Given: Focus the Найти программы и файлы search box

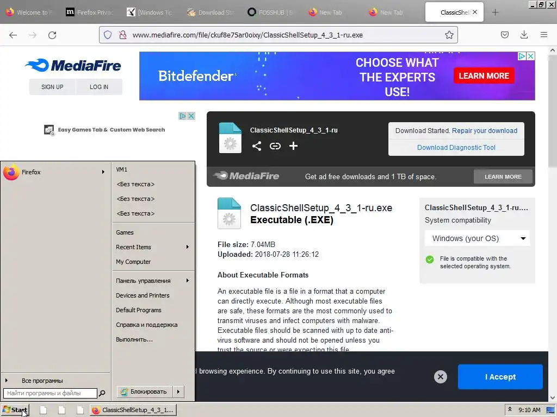Looking at the screenshot, I should [x=50, y=393].
